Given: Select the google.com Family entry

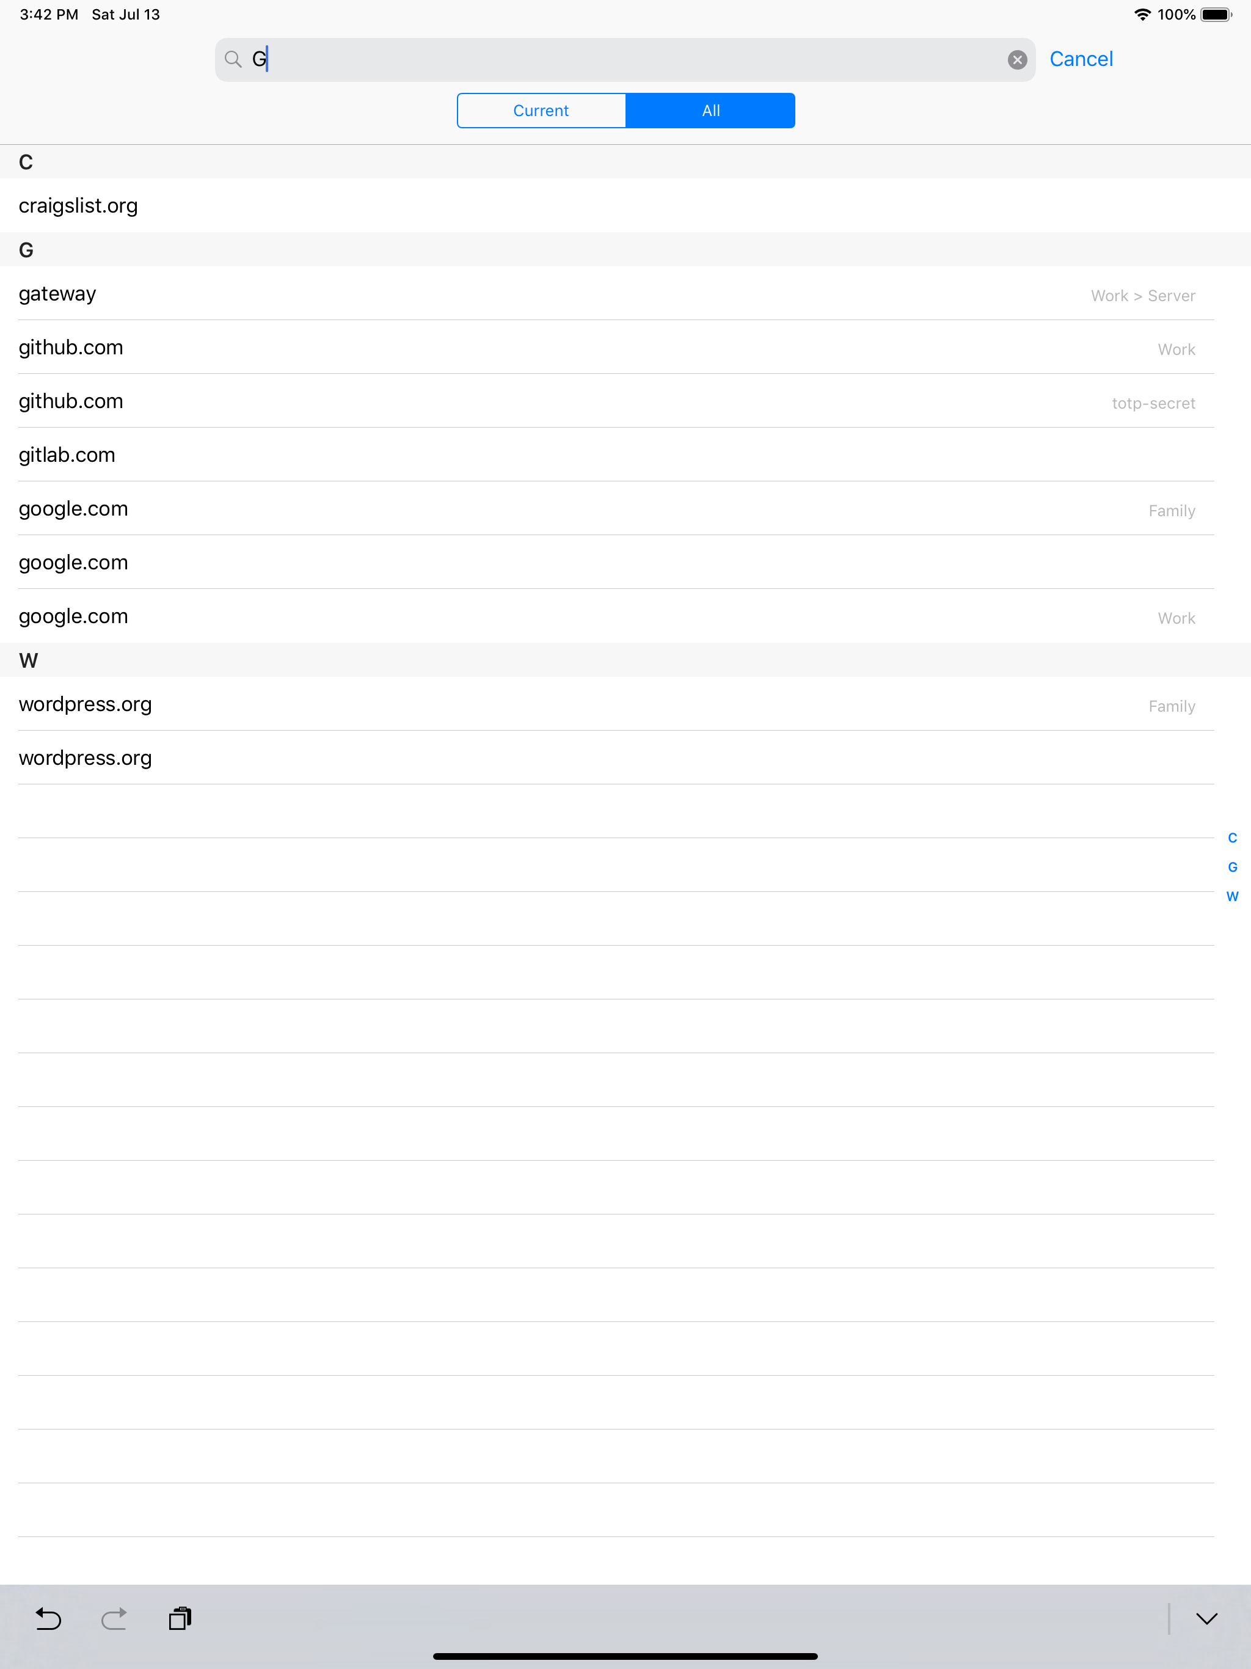Looking at the screenshot, I should 528,508.
